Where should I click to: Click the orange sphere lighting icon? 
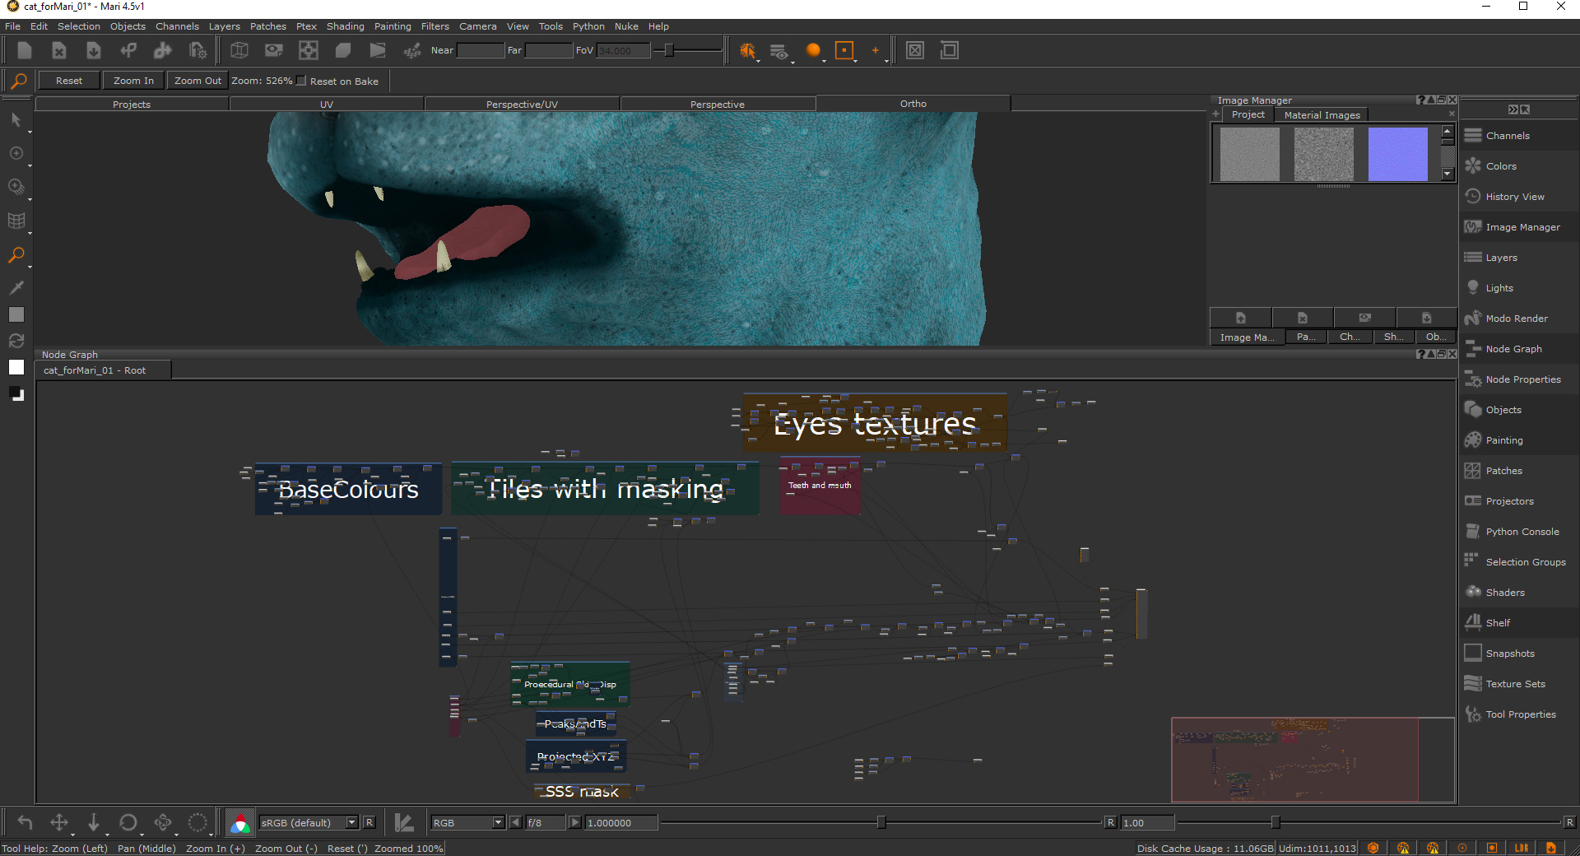coord(813,50)
